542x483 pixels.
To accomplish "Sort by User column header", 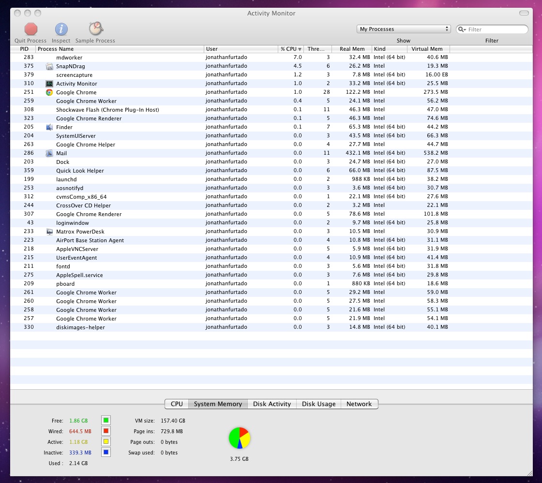I will tap(241, 49).
